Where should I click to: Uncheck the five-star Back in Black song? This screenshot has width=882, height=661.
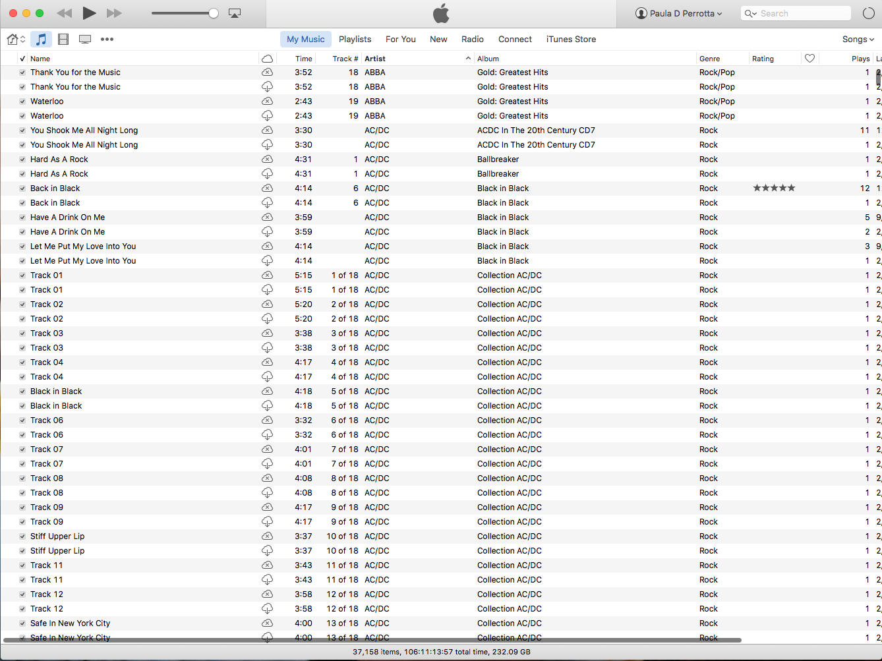(22, 188)
